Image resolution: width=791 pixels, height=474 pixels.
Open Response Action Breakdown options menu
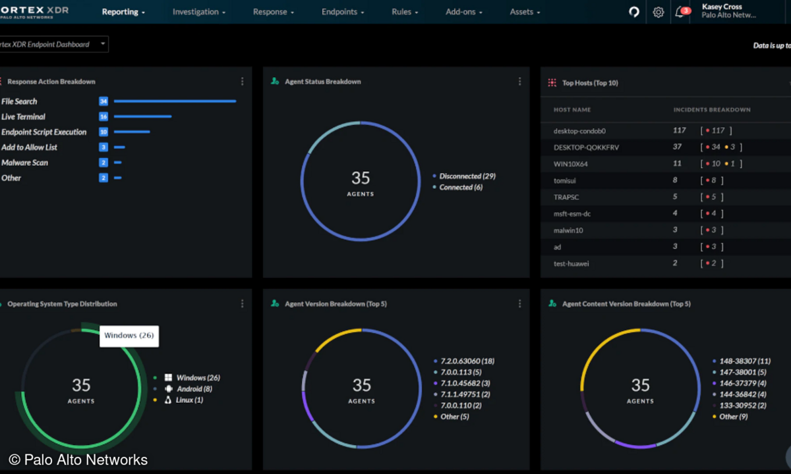(x=242, y=82)
